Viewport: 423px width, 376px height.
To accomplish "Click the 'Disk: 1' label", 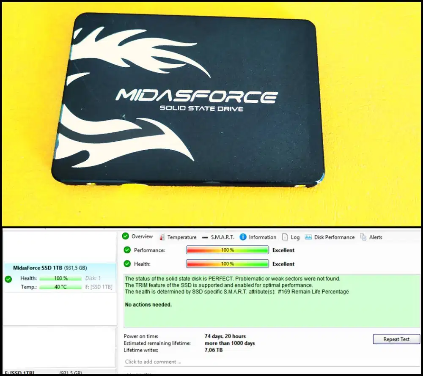I will [x=93, y=278].
